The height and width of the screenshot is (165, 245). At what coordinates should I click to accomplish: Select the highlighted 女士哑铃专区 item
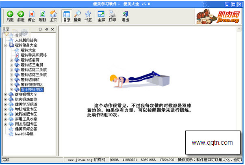32,90
